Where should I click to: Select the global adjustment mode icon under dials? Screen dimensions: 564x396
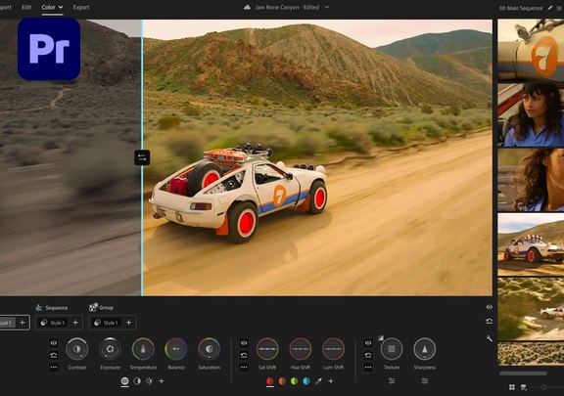[124, 381]
